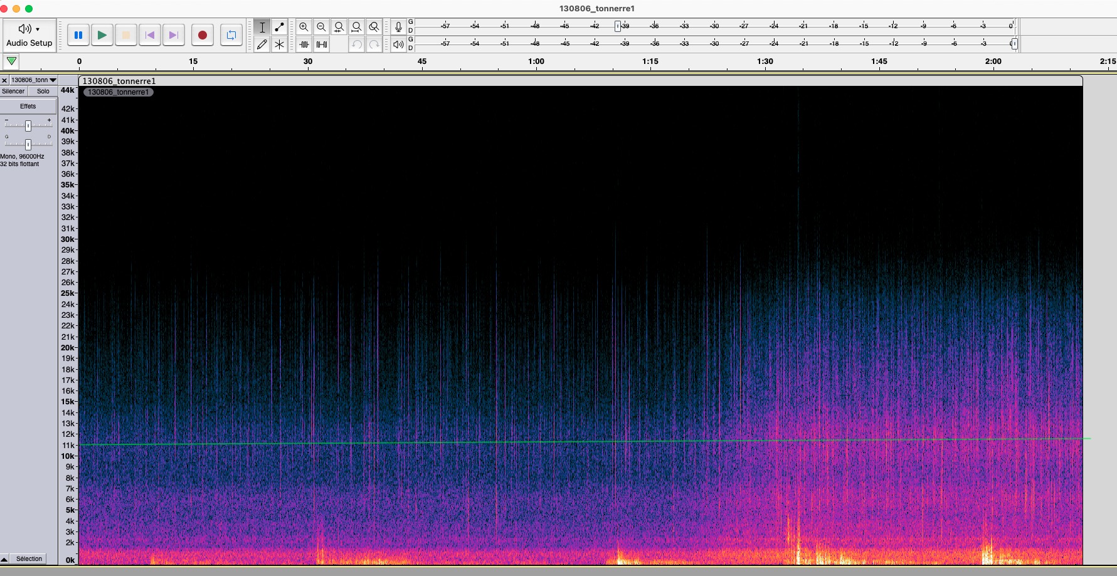Mute the track with the Silencer button
The height and width of the screenshot is (576, 1117).
[14, 91]
